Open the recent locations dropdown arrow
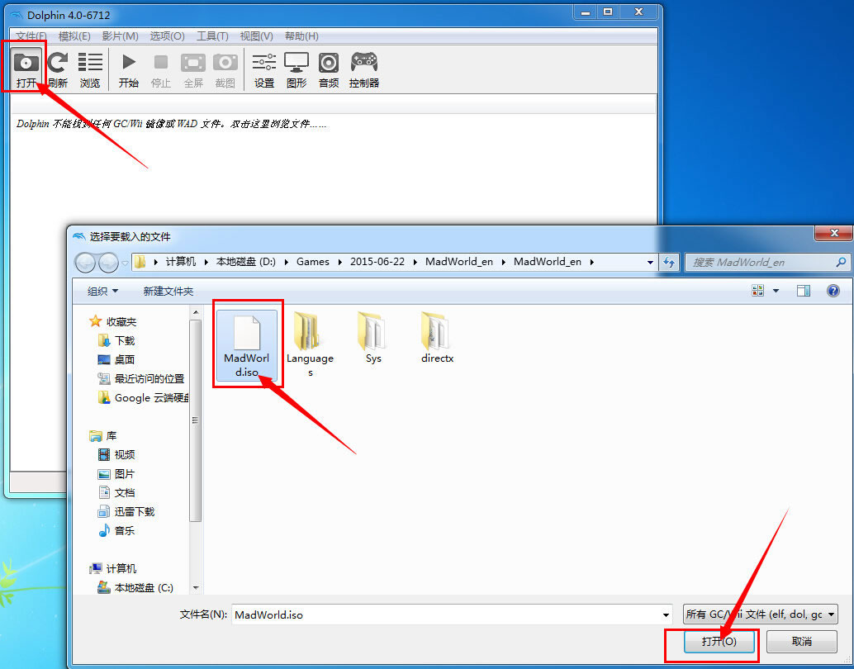This screenshot has height=669, width=854. pyautogui.click(x=125, y=263)
